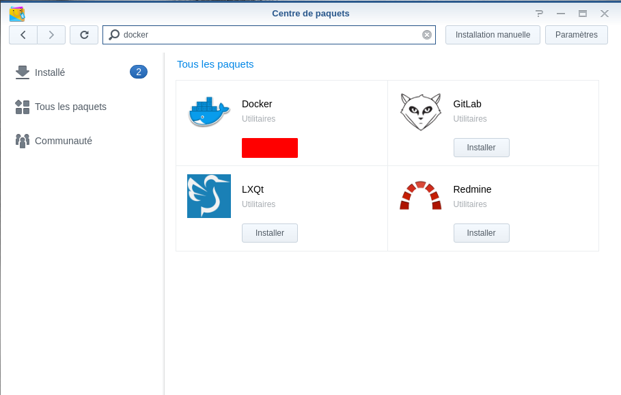Select Tous les paquets in the sidebar
The width and height of the screenshot is (621, 395).
70,107
